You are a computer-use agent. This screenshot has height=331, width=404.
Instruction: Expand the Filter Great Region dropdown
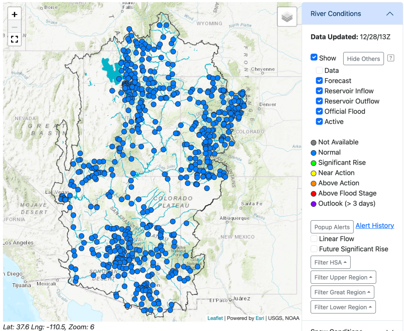pos(342,292)
